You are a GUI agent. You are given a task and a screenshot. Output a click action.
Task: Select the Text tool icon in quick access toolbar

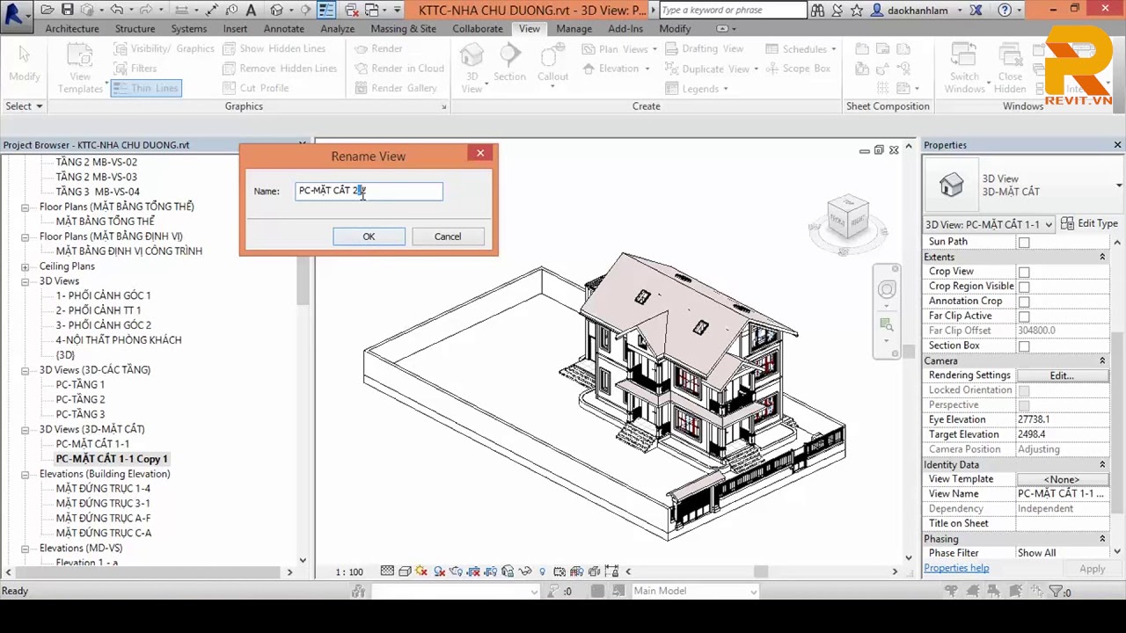click(252, 11)
